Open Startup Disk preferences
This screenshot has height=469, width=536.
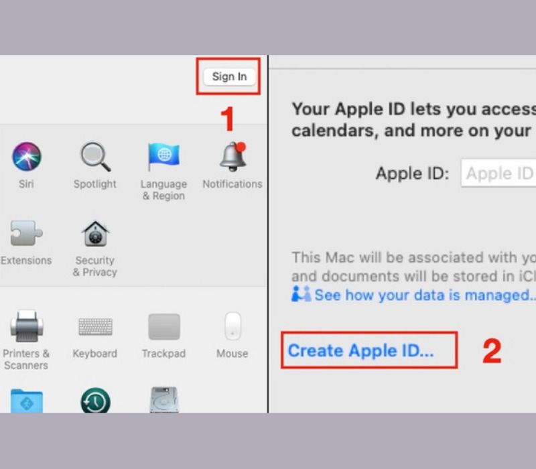coord(164,399)
